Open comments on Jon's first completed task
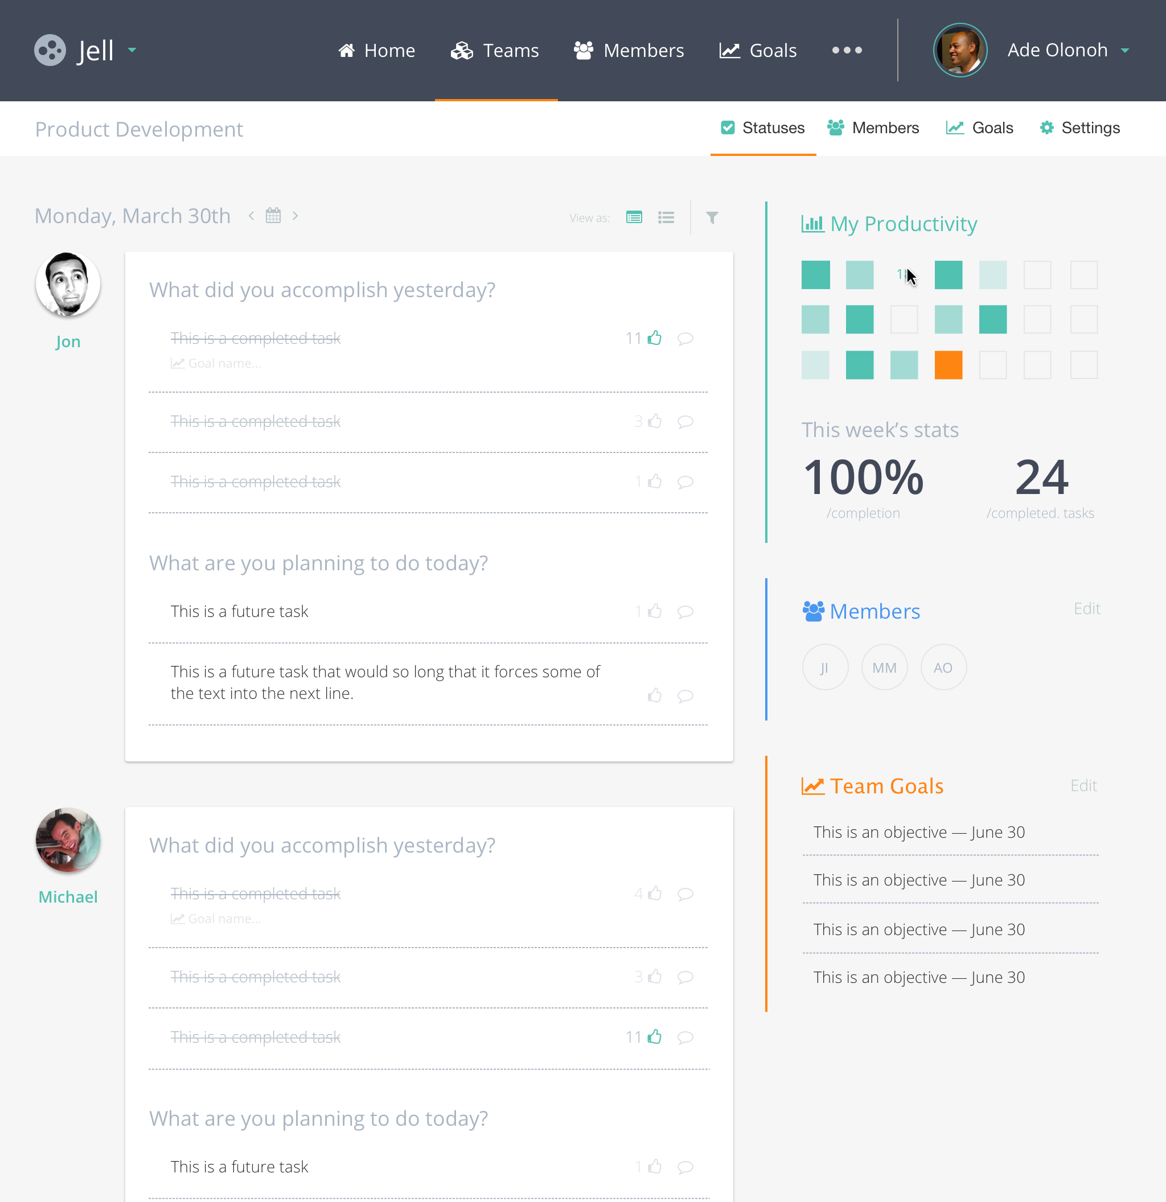 pos(685,339)
